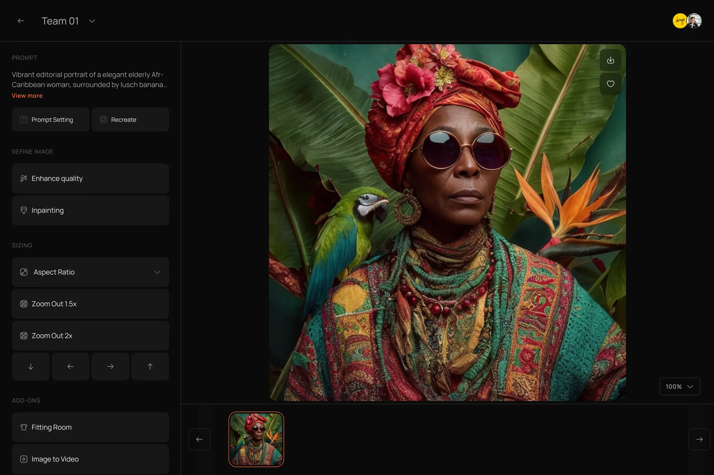714x475 pixels.
Task: Select the portrait thumbnail in filmstrip
Action: point(256,439)
